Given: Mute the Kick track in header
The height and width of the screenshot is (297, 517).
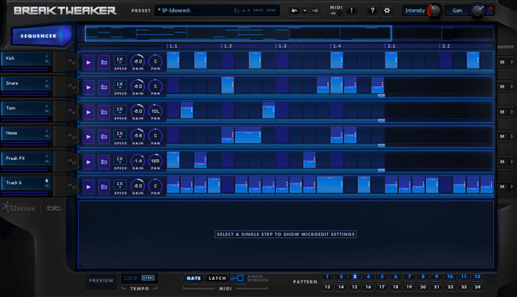Looking at the screenshot, I should pyautogui.click(x=47, y=61).
